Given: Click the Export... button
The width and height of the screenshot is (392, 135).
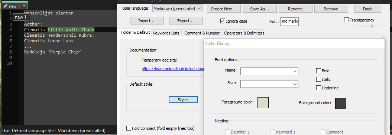Looking at the screenshot, I should tap(186, 21).
